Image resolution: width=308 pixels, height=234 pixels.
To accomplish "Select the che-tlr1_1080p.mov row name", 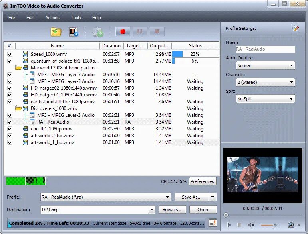I will 52,129.
